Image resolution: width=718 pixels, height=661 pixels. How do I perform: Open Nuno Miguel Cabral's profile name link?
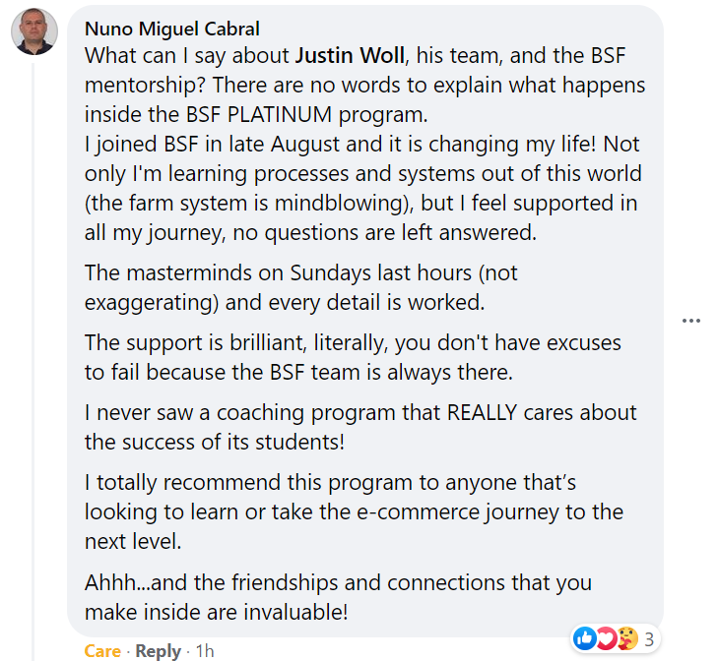click(x=172, y=29)
